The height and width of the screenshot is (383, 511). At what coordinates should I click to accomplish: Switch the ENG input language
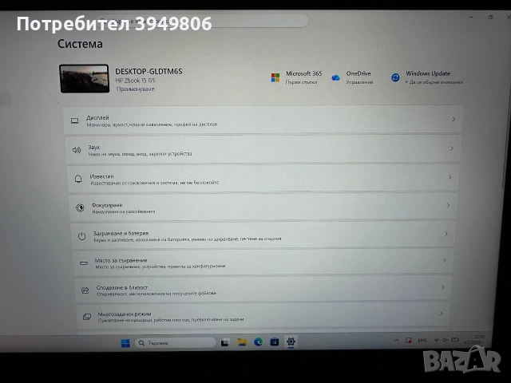coord(422,341)
